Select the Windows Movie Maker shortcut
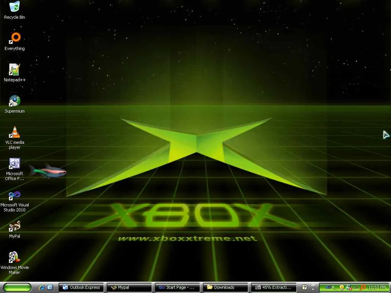This screenshot has width=391, height=293. [15, 263]
